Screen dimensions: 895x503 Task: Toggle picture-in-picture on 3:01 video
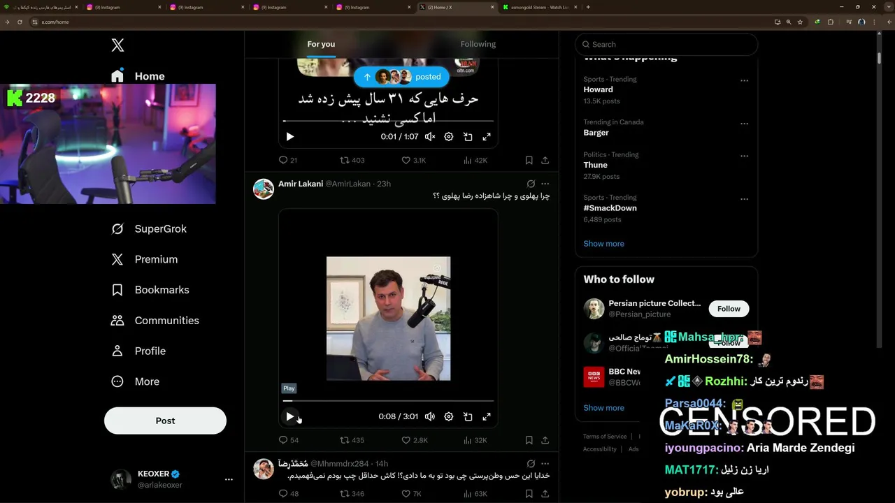pos(468,416)
